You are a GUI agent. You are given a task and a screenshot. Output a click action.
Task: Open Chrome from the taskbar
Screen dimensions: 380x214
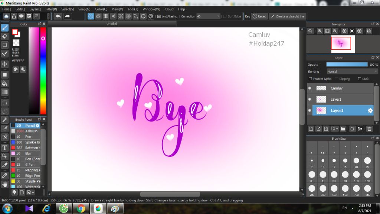[x=81, y=209]
